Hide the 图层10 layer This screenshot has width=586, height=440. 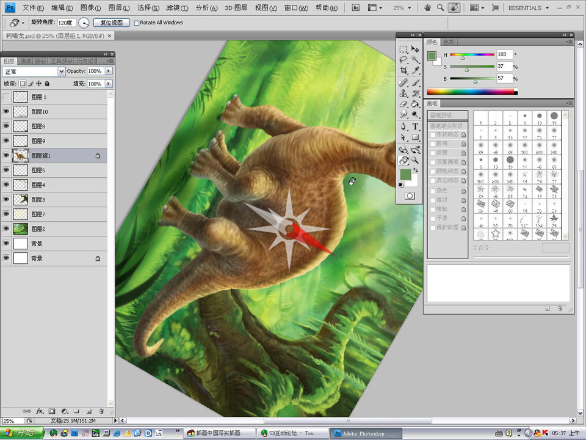(6, 111)
